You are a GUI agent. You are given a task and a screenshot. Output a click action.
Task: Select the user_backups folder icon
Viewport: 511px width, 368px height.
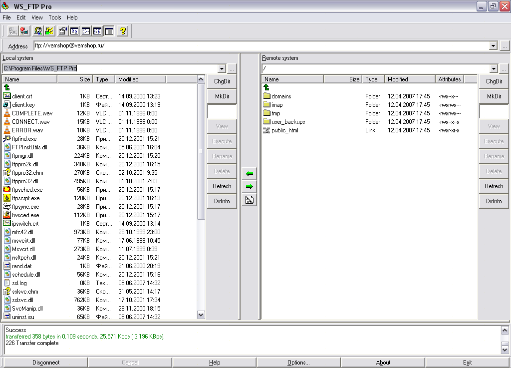click(x=267, y=121)
